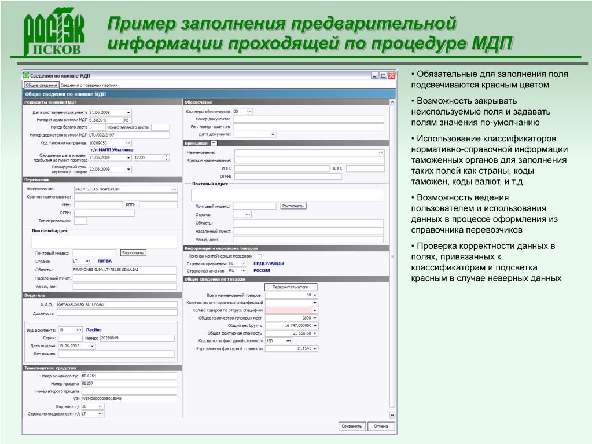
Task: Click Распознать button in Перевозчик address
Action: click(133, 252)
